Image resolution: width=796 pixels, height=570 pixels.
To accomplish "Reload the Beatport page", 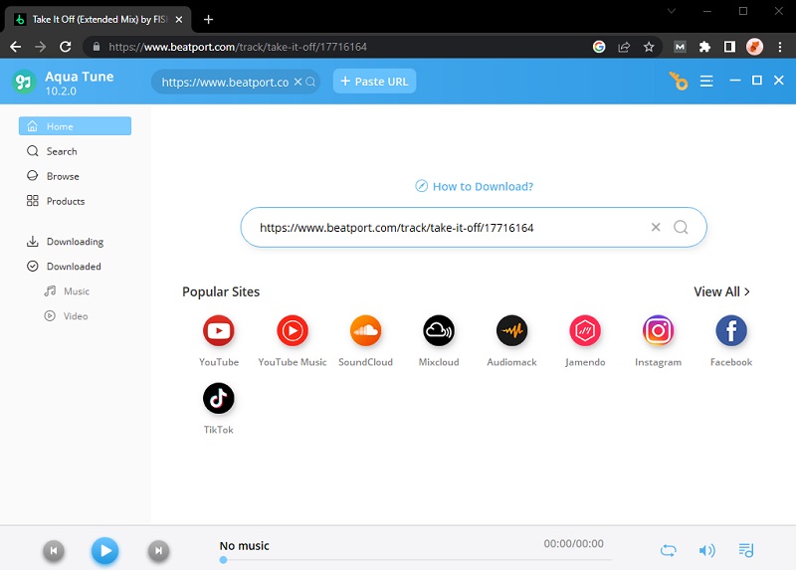I will pos(66,47).
